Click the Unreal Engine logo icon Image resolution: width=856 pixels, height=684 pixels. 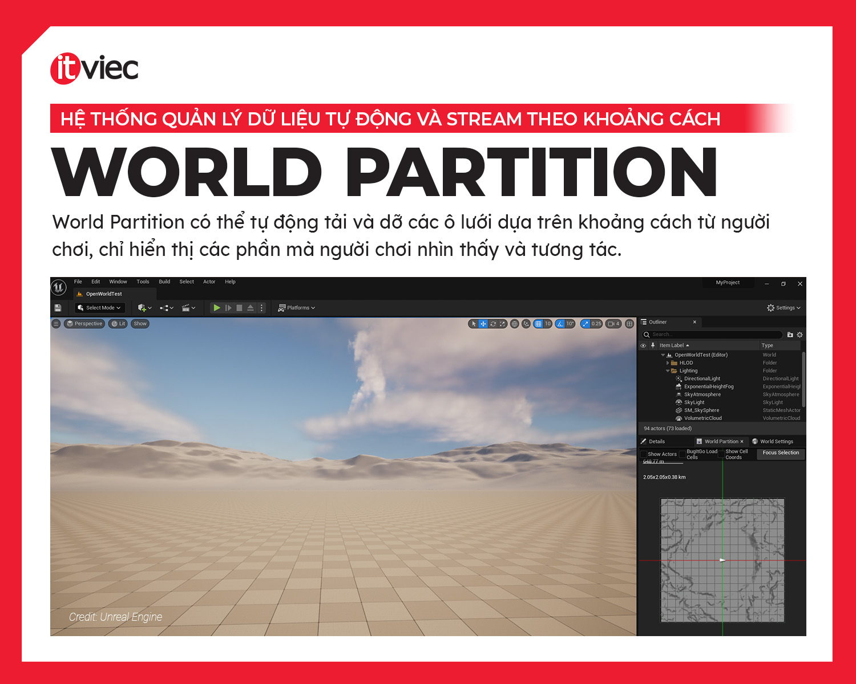[x=59, y=288]
